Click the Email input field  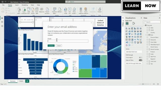68,41
